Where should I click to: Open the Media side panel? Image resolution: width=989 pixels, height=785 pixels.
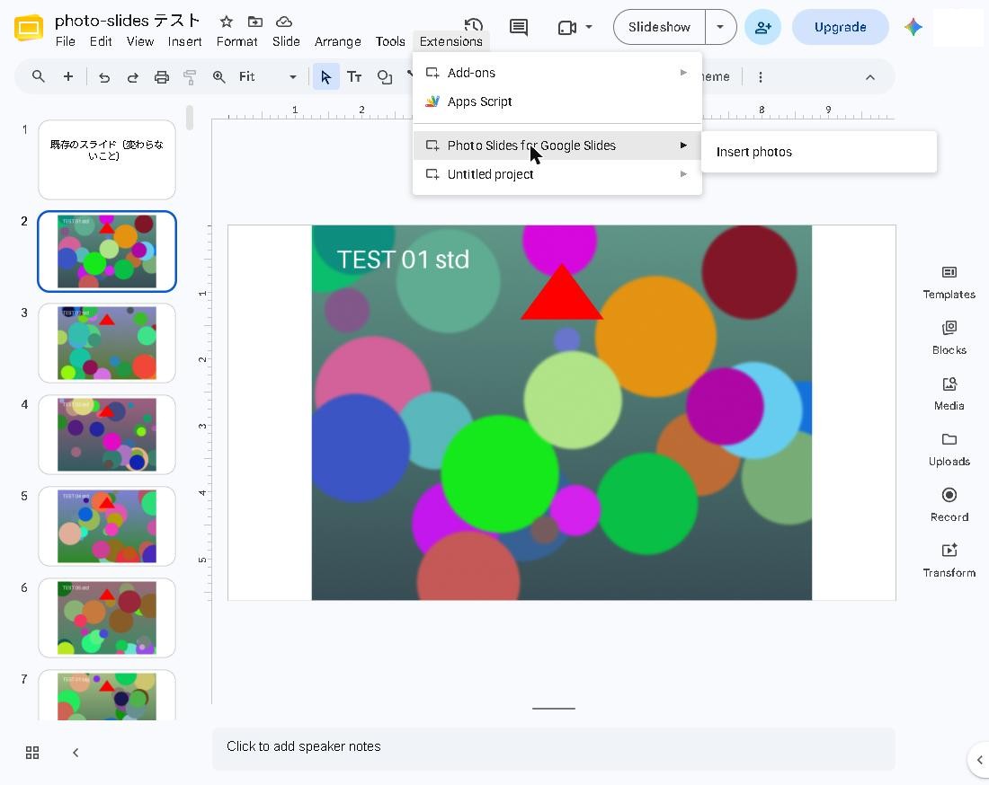click(949, 393)
